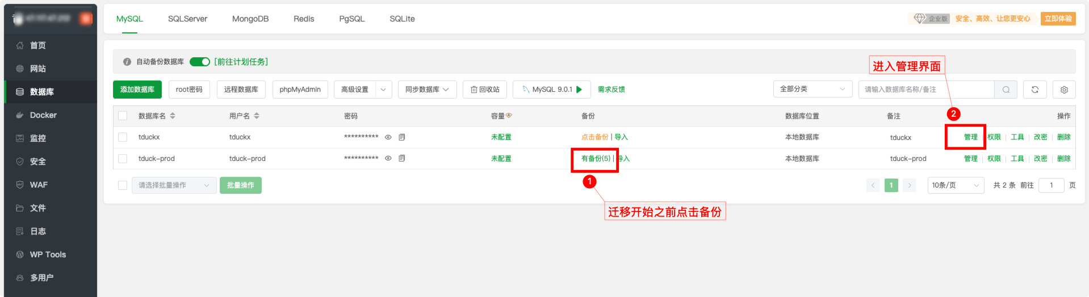The width and height of the screenshot is (1089, 297).
Task: Check the tduckx row checkbox
Action: [123, 137]
